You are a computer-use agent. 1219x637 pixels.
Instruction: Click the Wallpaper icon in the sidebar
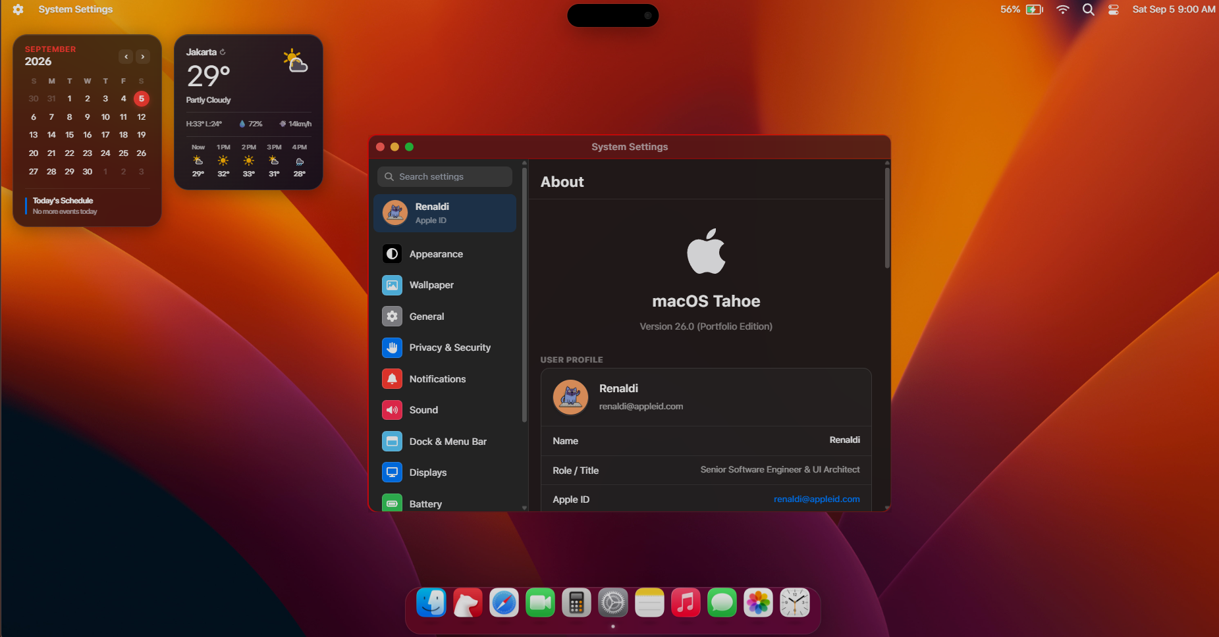[x=392, y=285]
